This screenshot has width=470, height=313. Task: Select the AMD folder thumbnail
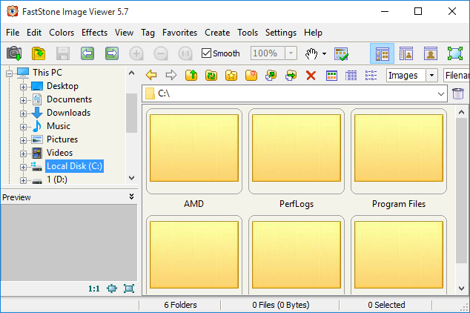click(194, 152)
